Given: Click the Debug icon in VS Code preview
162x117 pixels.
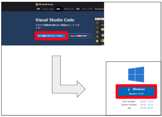Looking at the screenshot, I should point(97,36).
